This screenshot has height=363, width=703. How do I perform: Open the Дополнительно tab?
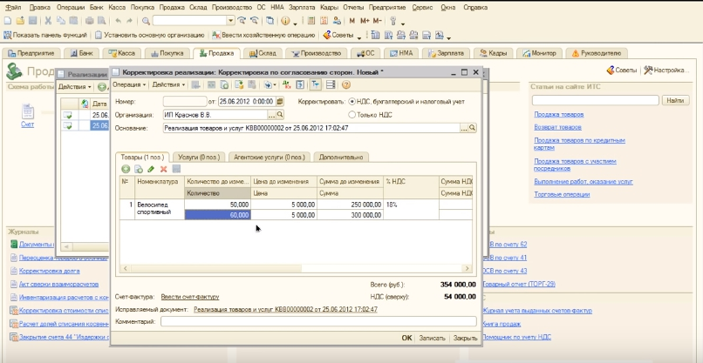pyautogui.click(x=341, y=157)
